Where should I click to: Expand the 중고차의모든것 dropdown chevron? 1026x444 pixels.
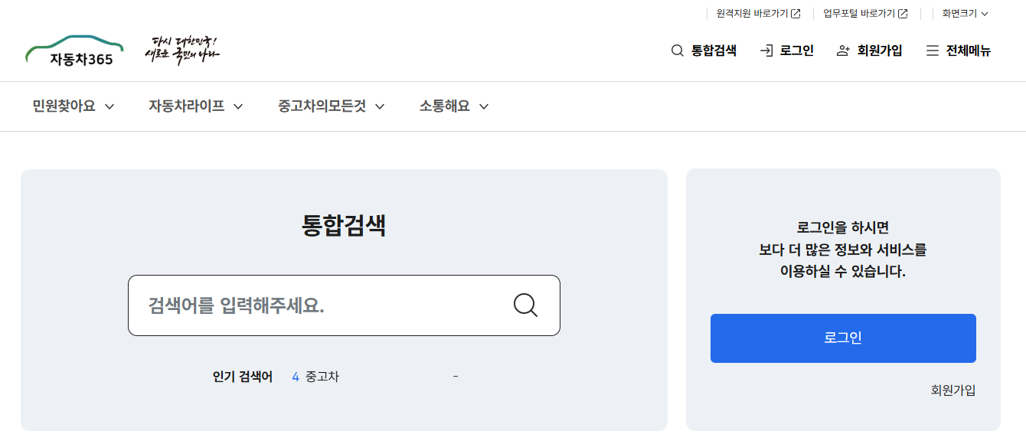coord(380,106)
